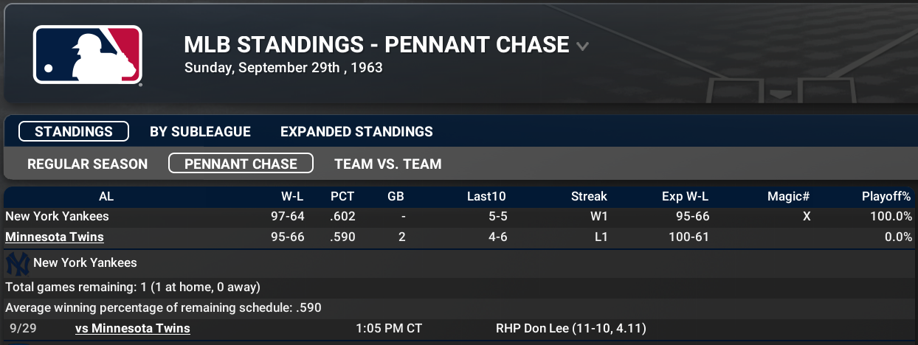Open the TEAM VS. TEAM view
This screenshot has height=345, width=918.
point(387,164)
